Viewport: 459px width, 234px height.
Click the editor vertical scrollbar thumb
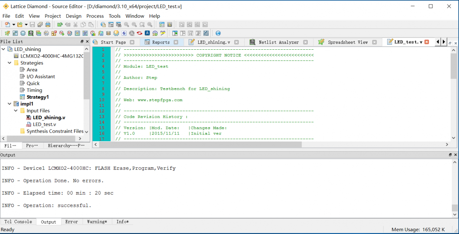point(454,66)
